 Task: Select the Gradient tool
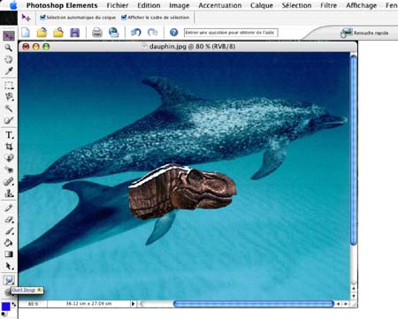(x=9, y=254)
